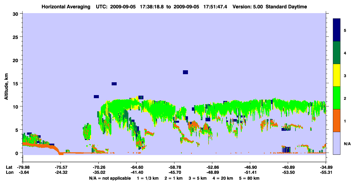Viewport: 362px width, 186px height.
Task: Click the altitude axis tick label 20
Action: tap(16, 60)
